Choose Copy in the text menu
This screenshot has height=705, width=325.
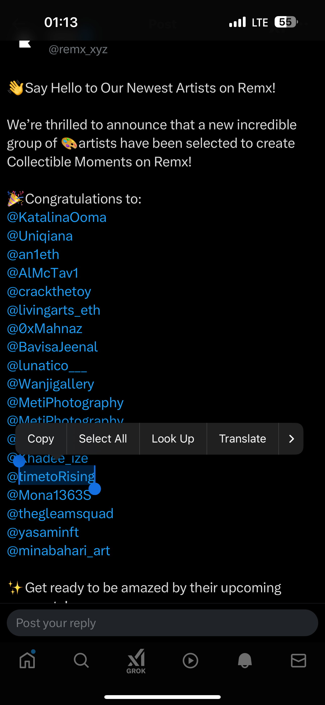[x=41, y=439]
